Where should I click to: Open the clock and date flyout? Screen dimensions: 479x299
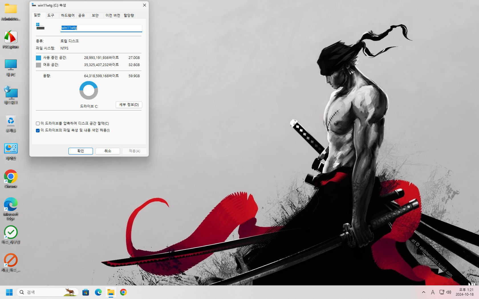click(x=465, y=292)
